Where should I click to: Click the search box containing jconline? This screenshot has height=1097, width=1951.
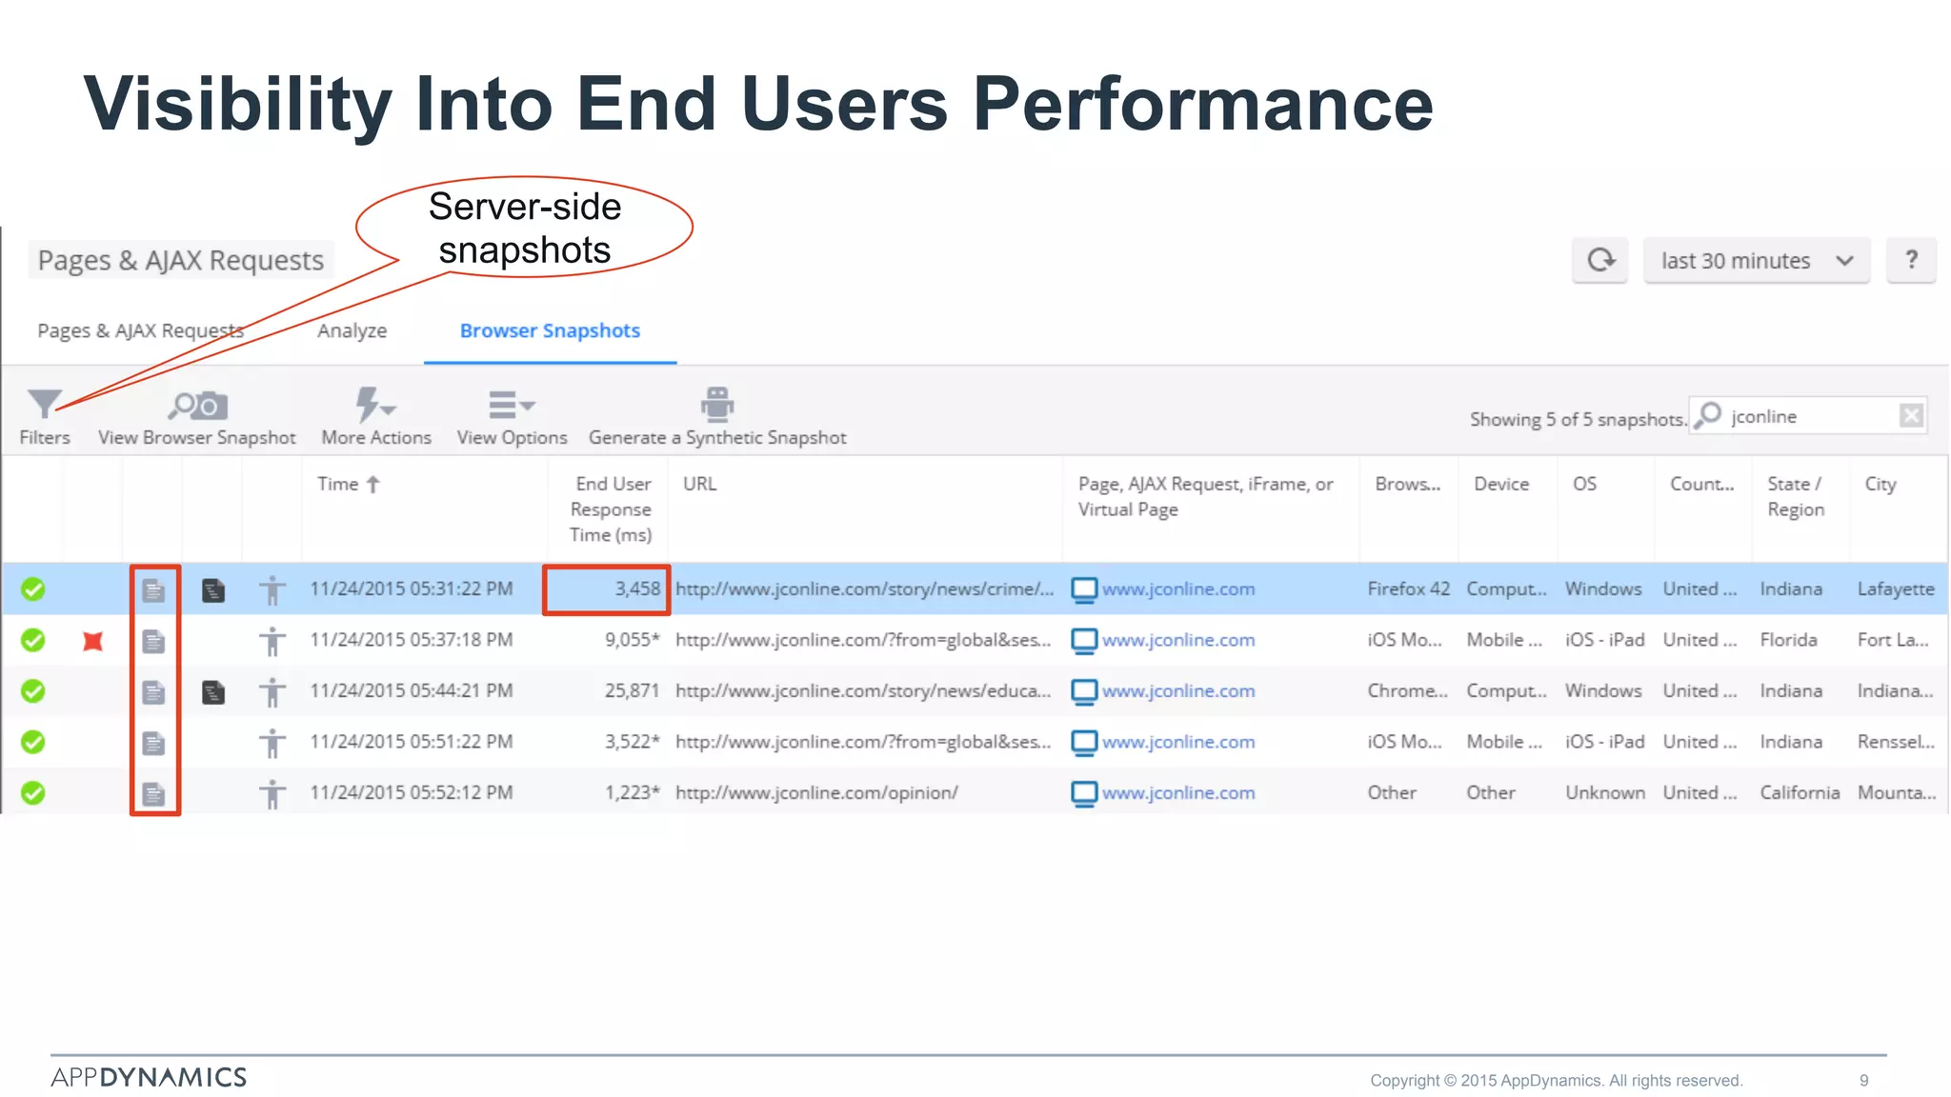(x=1808, y=416)
